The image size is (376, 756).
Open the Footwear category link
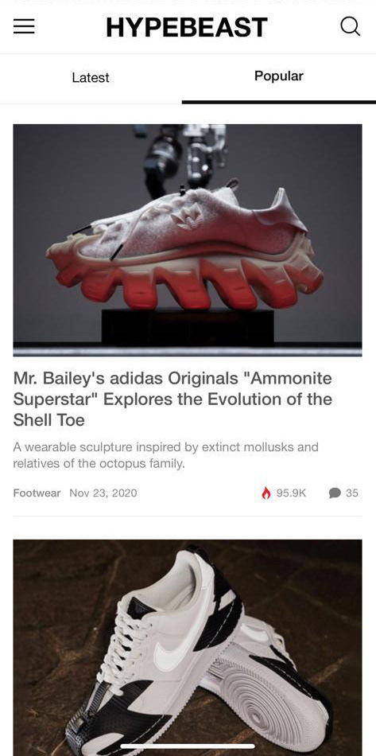pos(37,493)
